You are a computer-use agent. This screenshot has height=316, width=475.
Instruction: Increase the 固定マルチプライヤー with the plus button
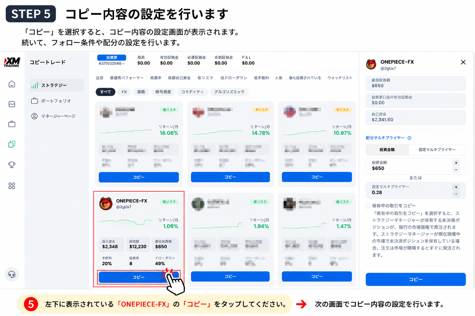456,187
